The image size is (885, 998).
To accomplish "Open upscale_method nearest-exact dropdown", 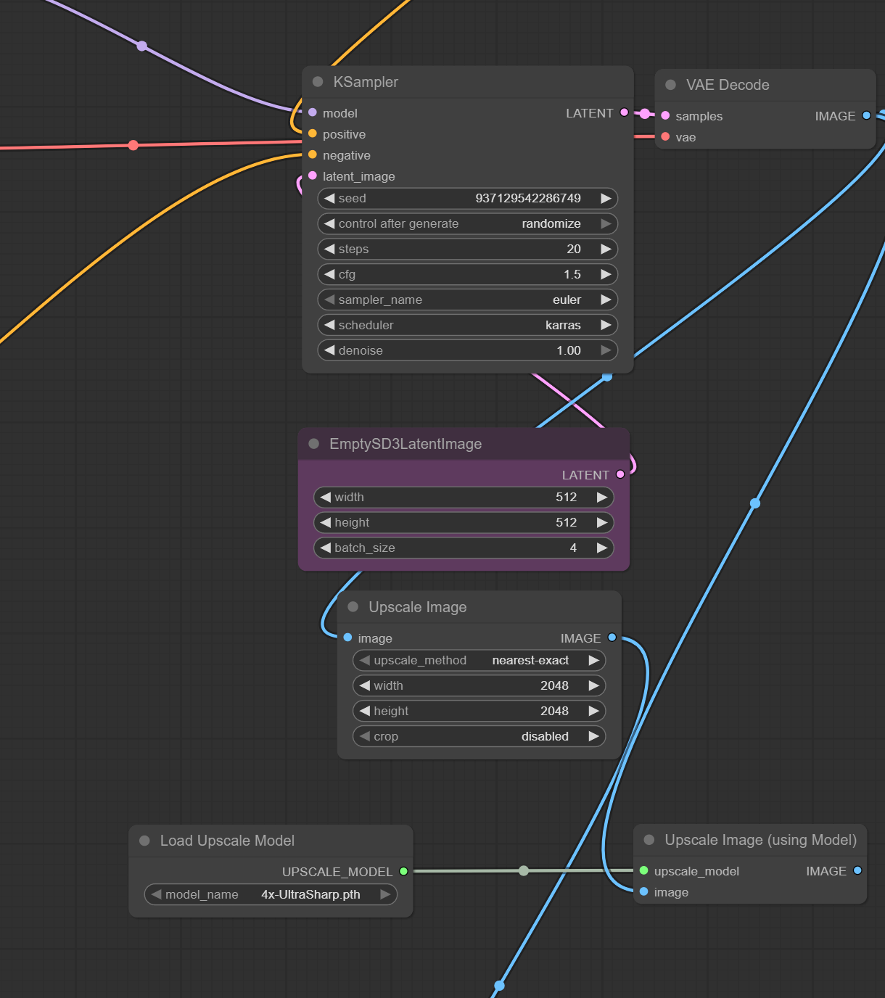I will click(479, 660).
